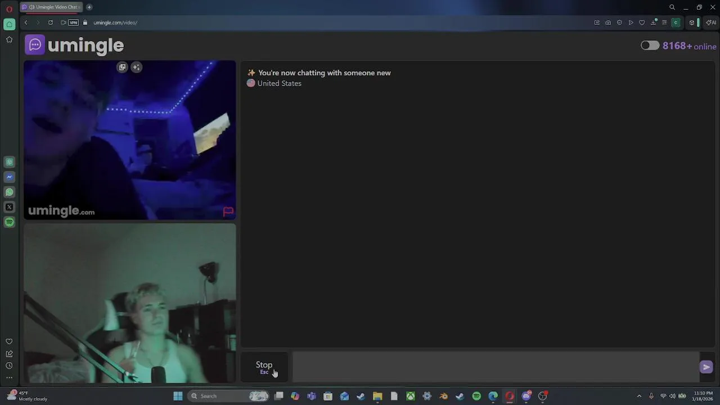The width and height of the screenshot is (720, 405).
Task: Open the Opera menu logo
Action: pos(9,8)
